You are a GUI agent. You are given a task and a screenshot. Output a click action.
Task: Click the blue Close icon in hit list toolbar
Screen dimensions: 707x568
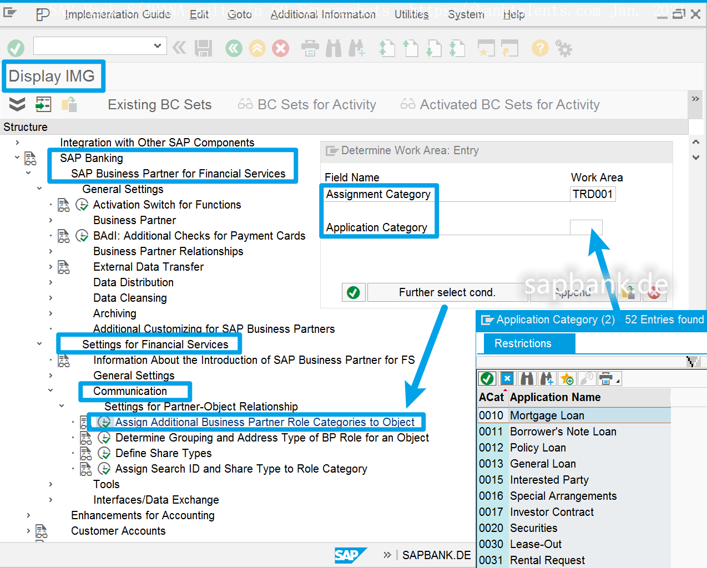(x=507, y=378)
